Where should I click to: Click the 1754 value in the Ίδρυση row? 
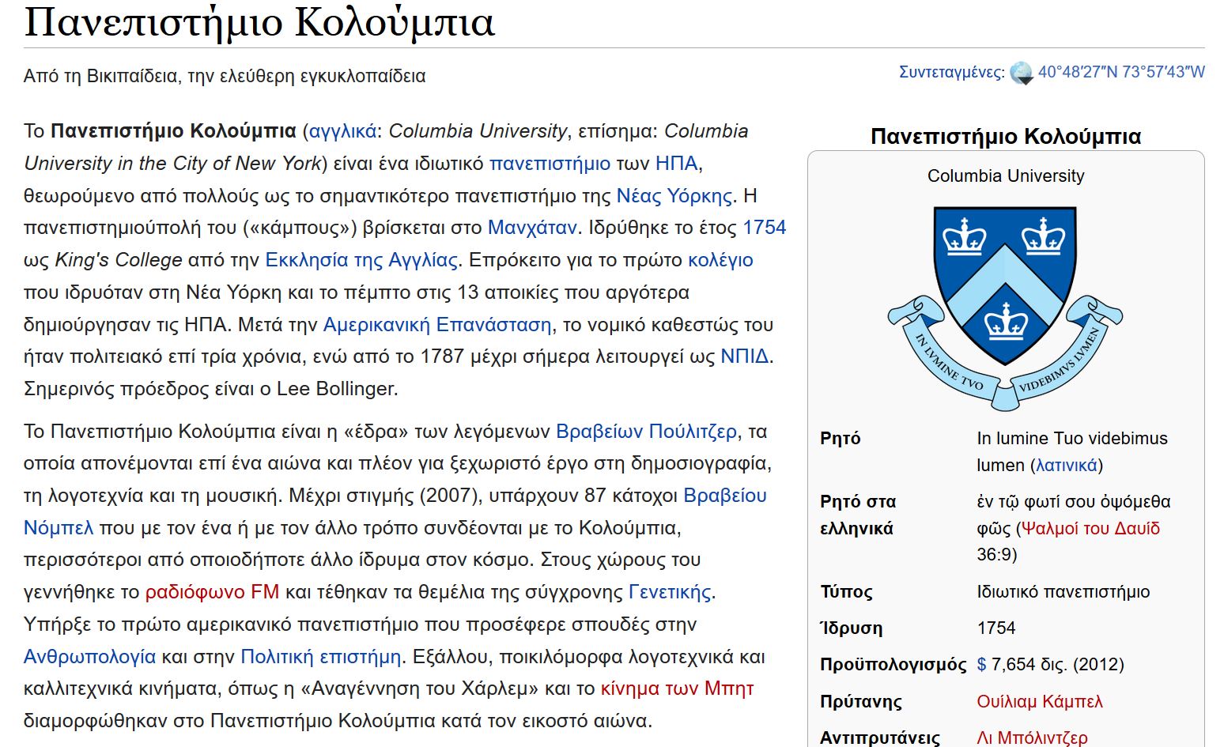[995, 628]
